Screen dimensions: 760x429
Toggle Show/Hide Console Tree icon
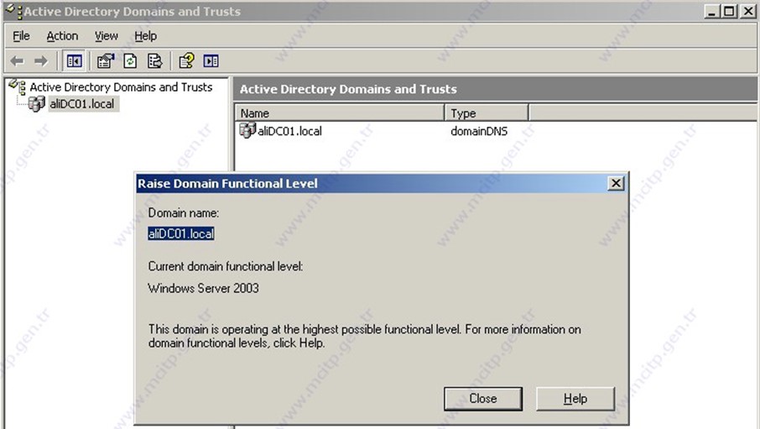(74, 61)
